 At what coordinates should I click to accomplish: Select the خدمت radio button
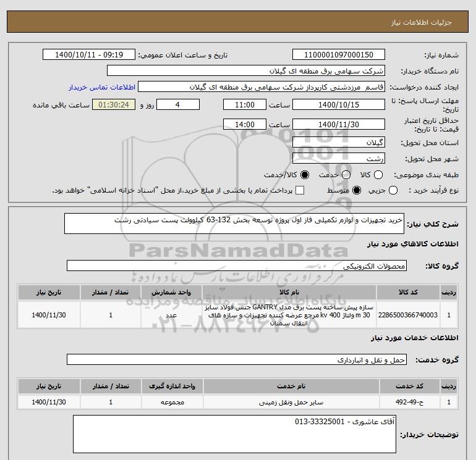(346, 175)
